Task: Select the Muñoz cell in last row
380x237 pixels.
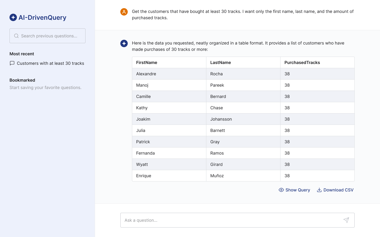Action: pyautogui.click(x=243, y=176)
